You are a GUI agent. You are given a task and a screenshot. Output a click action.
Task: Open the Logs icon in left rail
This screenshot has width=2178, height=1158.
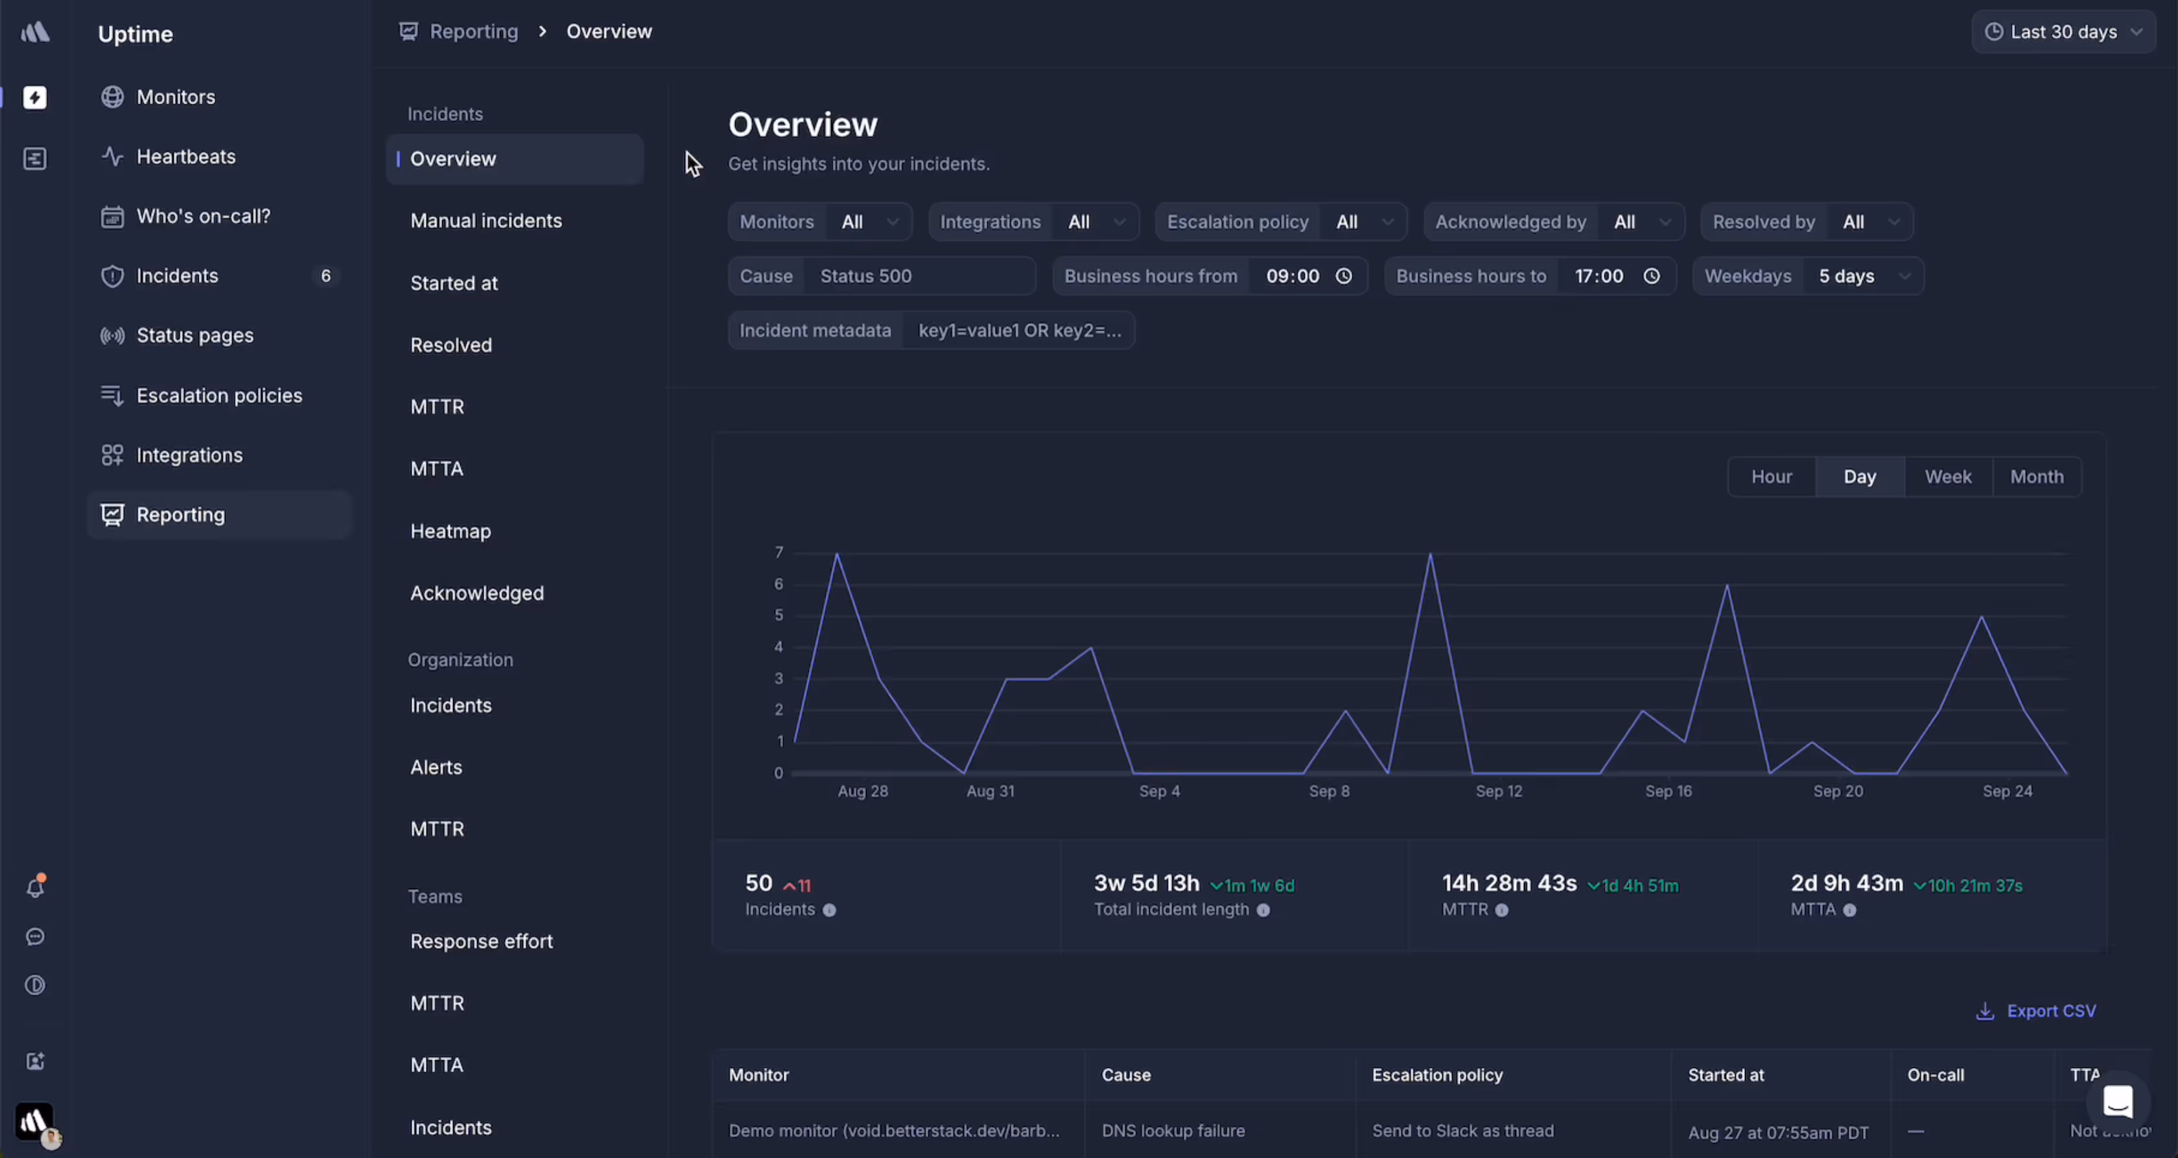[x=34, y=158]
